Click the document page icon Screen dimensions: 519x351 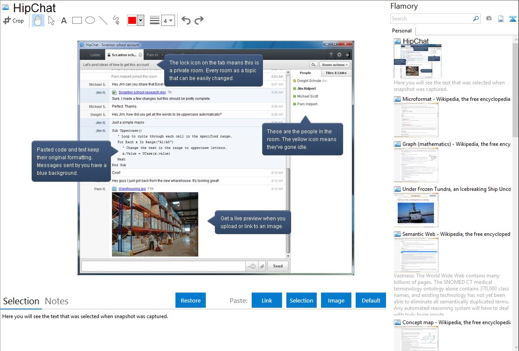pyautogui.click(x=501, y=19)
